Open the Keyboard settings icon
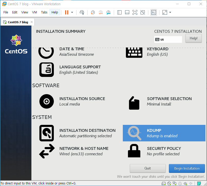This screenshot has height=186, width=207. click(x=134, y=52)
